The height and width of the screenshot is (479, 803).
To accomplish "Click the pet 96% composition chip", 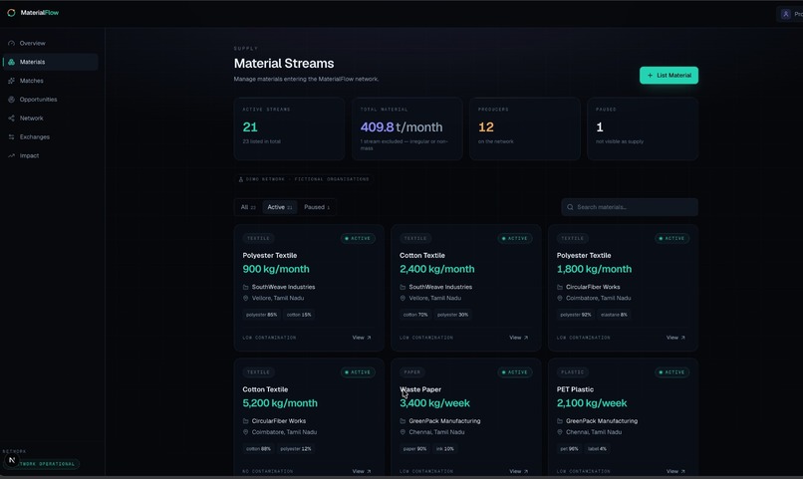I will (x=569, y=449).
